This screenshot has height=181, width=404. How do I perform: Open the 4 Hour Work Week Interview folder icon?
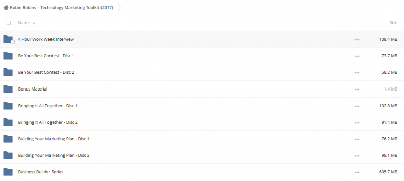[8, 39]
